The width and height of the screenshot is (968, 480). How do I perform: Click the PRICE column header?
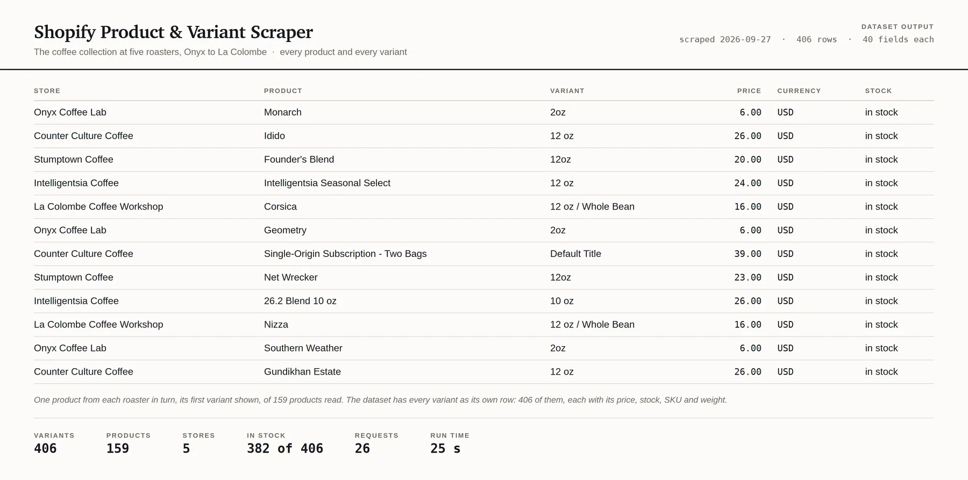[x=749, y=91]
